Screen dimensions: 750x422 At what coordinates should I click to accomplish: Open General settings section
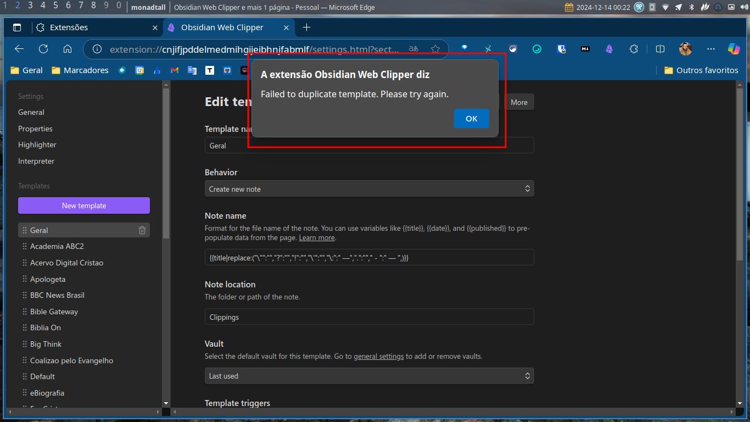[31, 112]
